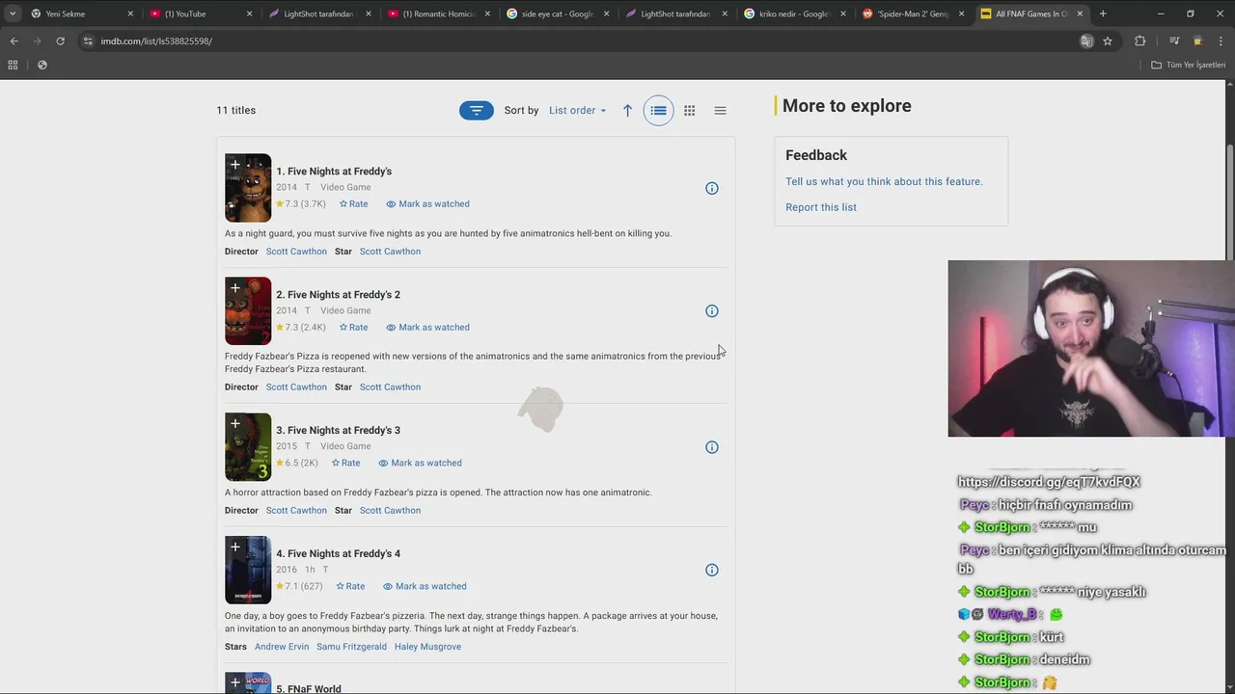This screenshot has height=694, width=1235.
Task: Show info for Five Nights at Freddy's
Action: [x=712, y=188]
